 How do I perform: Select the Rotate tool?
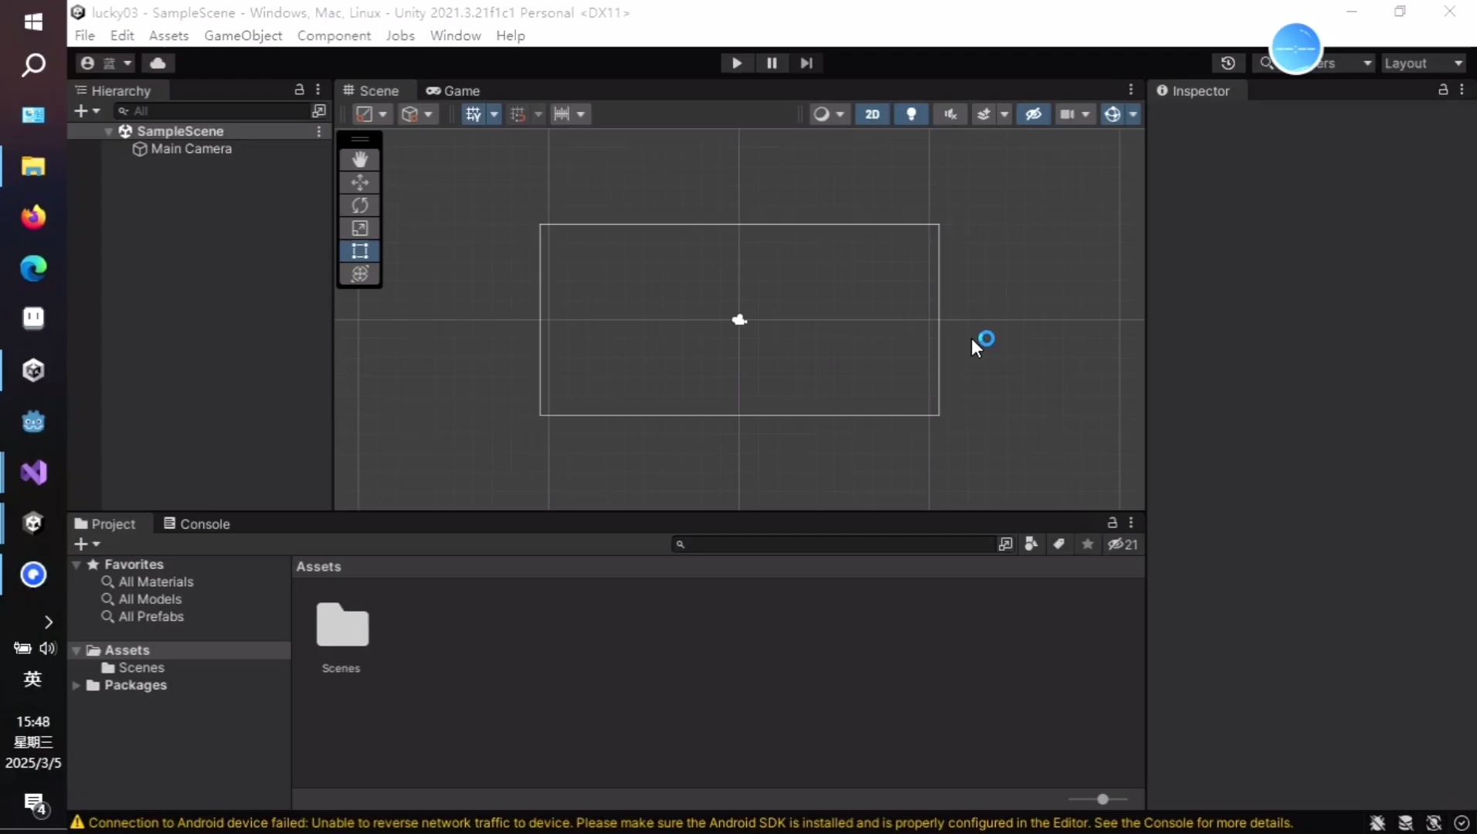click(x=361, y=205)
